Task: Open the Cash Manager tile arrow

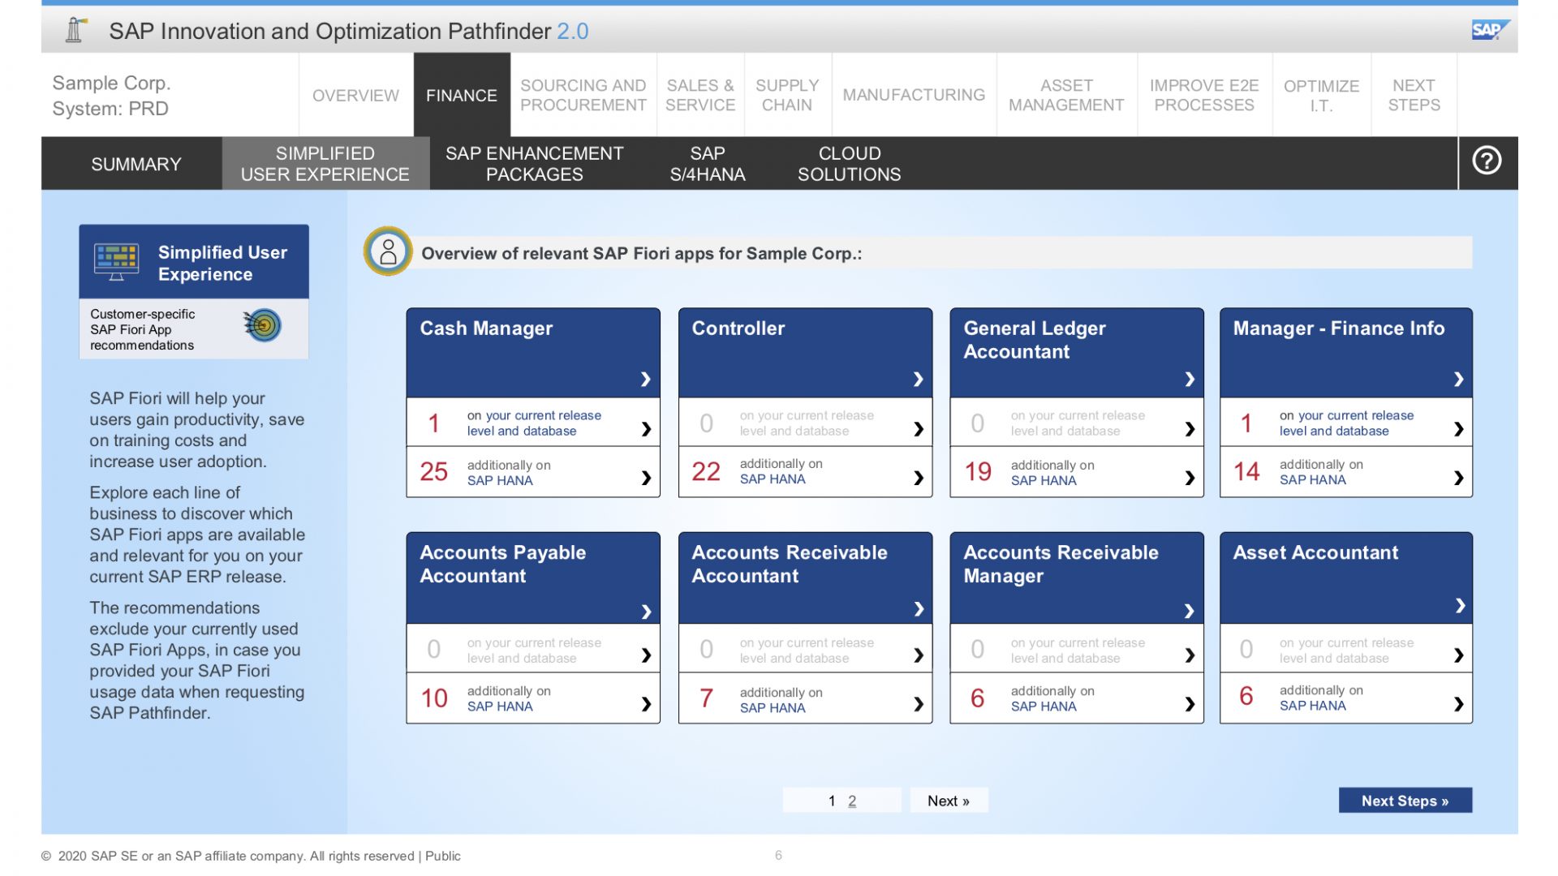Action: pyautogui.click(x=645, y=379)
